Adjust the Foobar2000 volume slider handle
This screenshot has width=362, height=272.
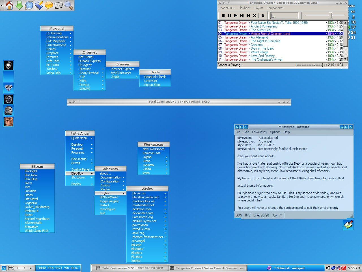click(x=330, y=15)
